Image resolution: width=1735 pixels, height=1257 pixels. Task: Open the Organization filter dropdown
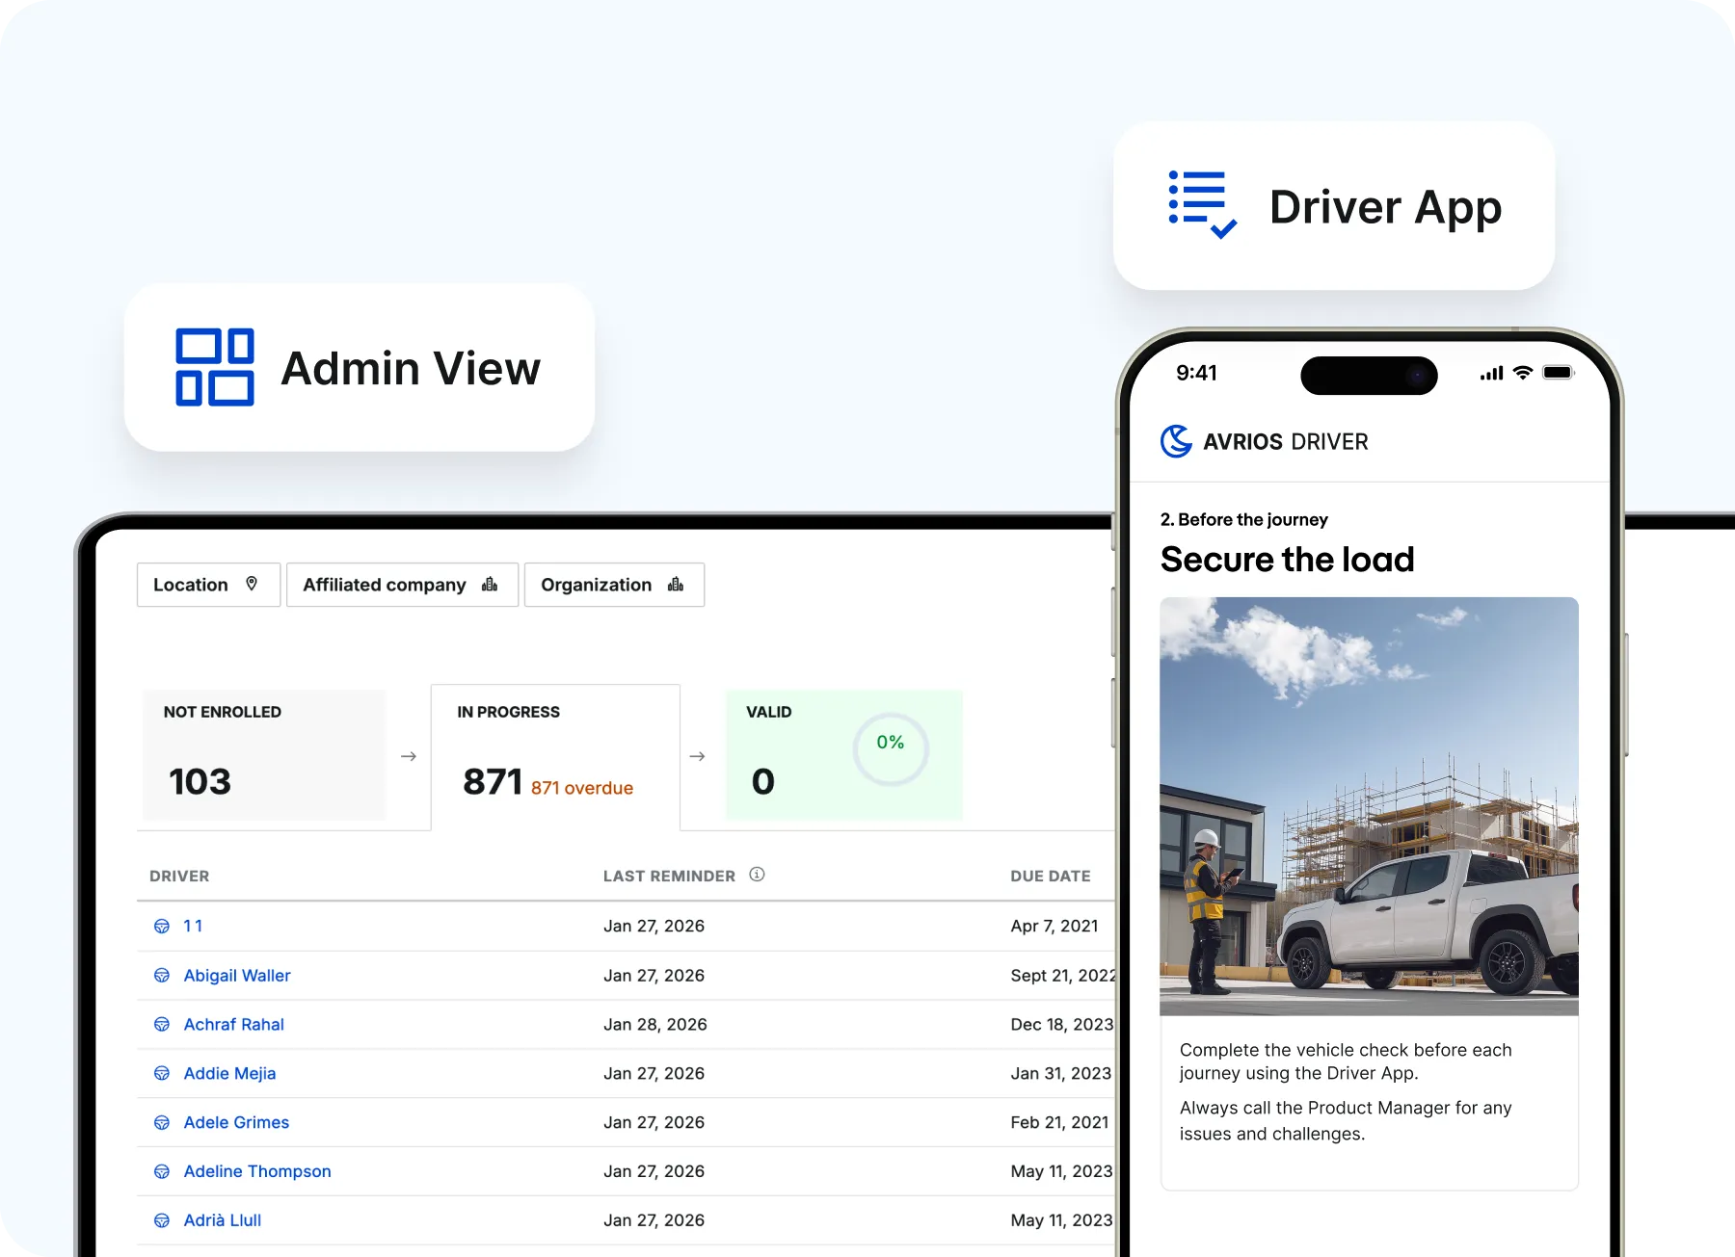(x=614, y=585)
